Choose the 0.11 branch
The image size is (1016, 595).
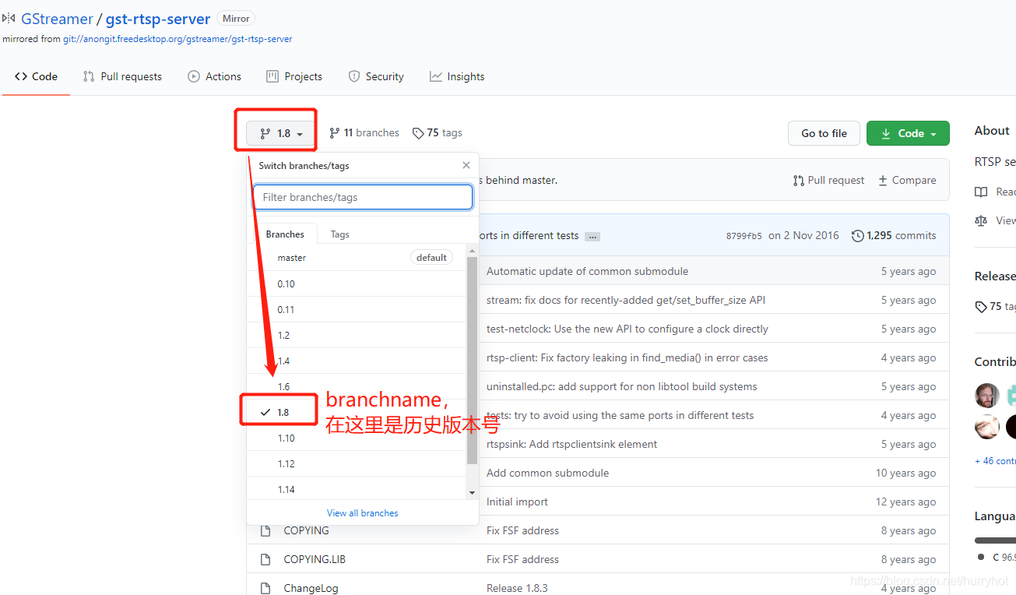click(x=357, y=309)
